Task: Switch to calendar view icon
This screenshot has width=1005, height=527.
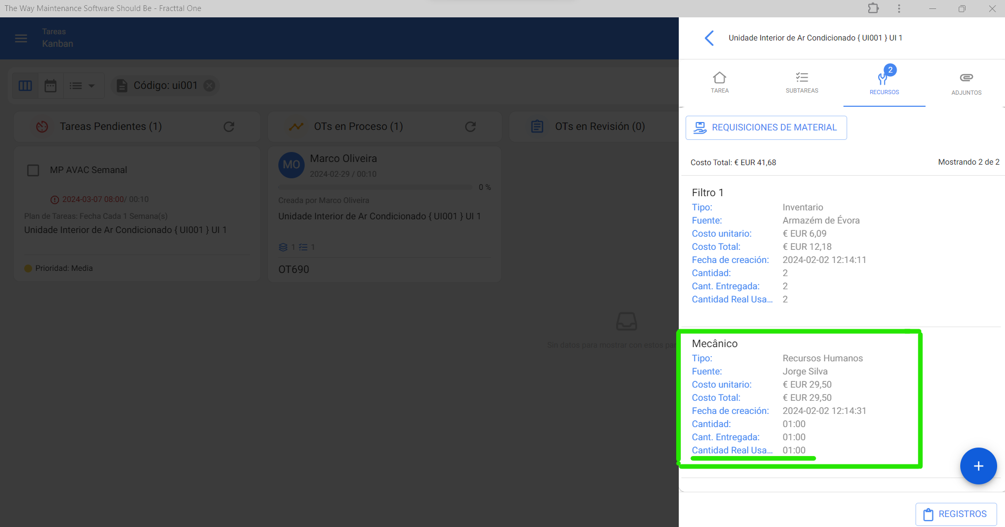Action: coord(51,86)
